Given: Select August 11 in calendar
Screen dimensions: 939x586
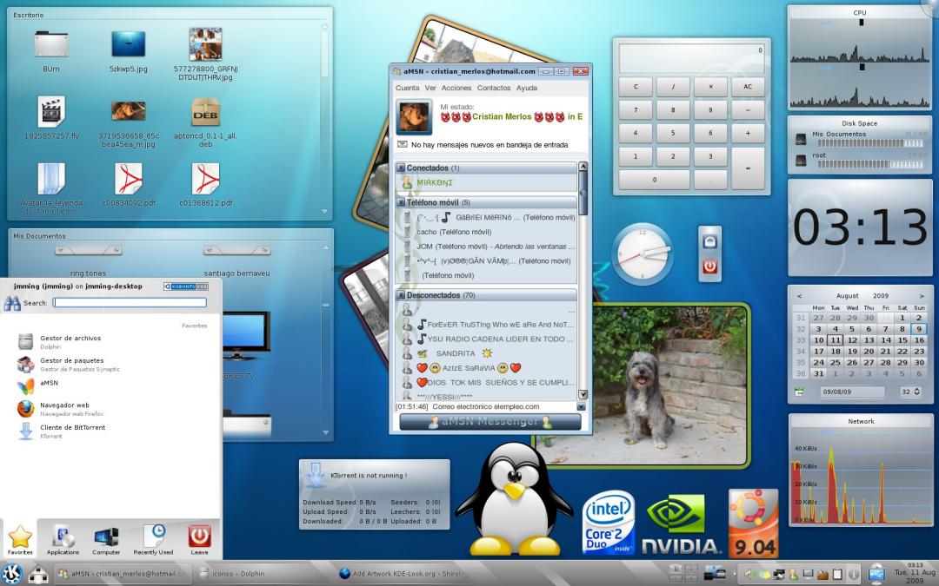Looking at the screenshot, I should point(835,339).
